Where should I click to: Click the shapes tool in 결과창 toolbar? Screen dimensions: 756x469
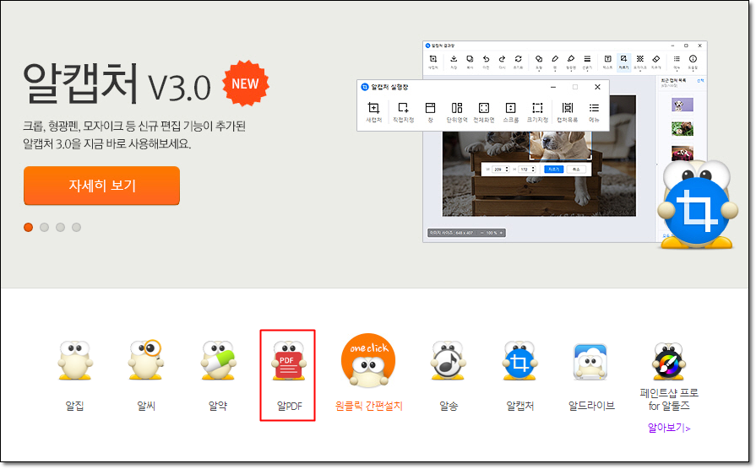539,59
